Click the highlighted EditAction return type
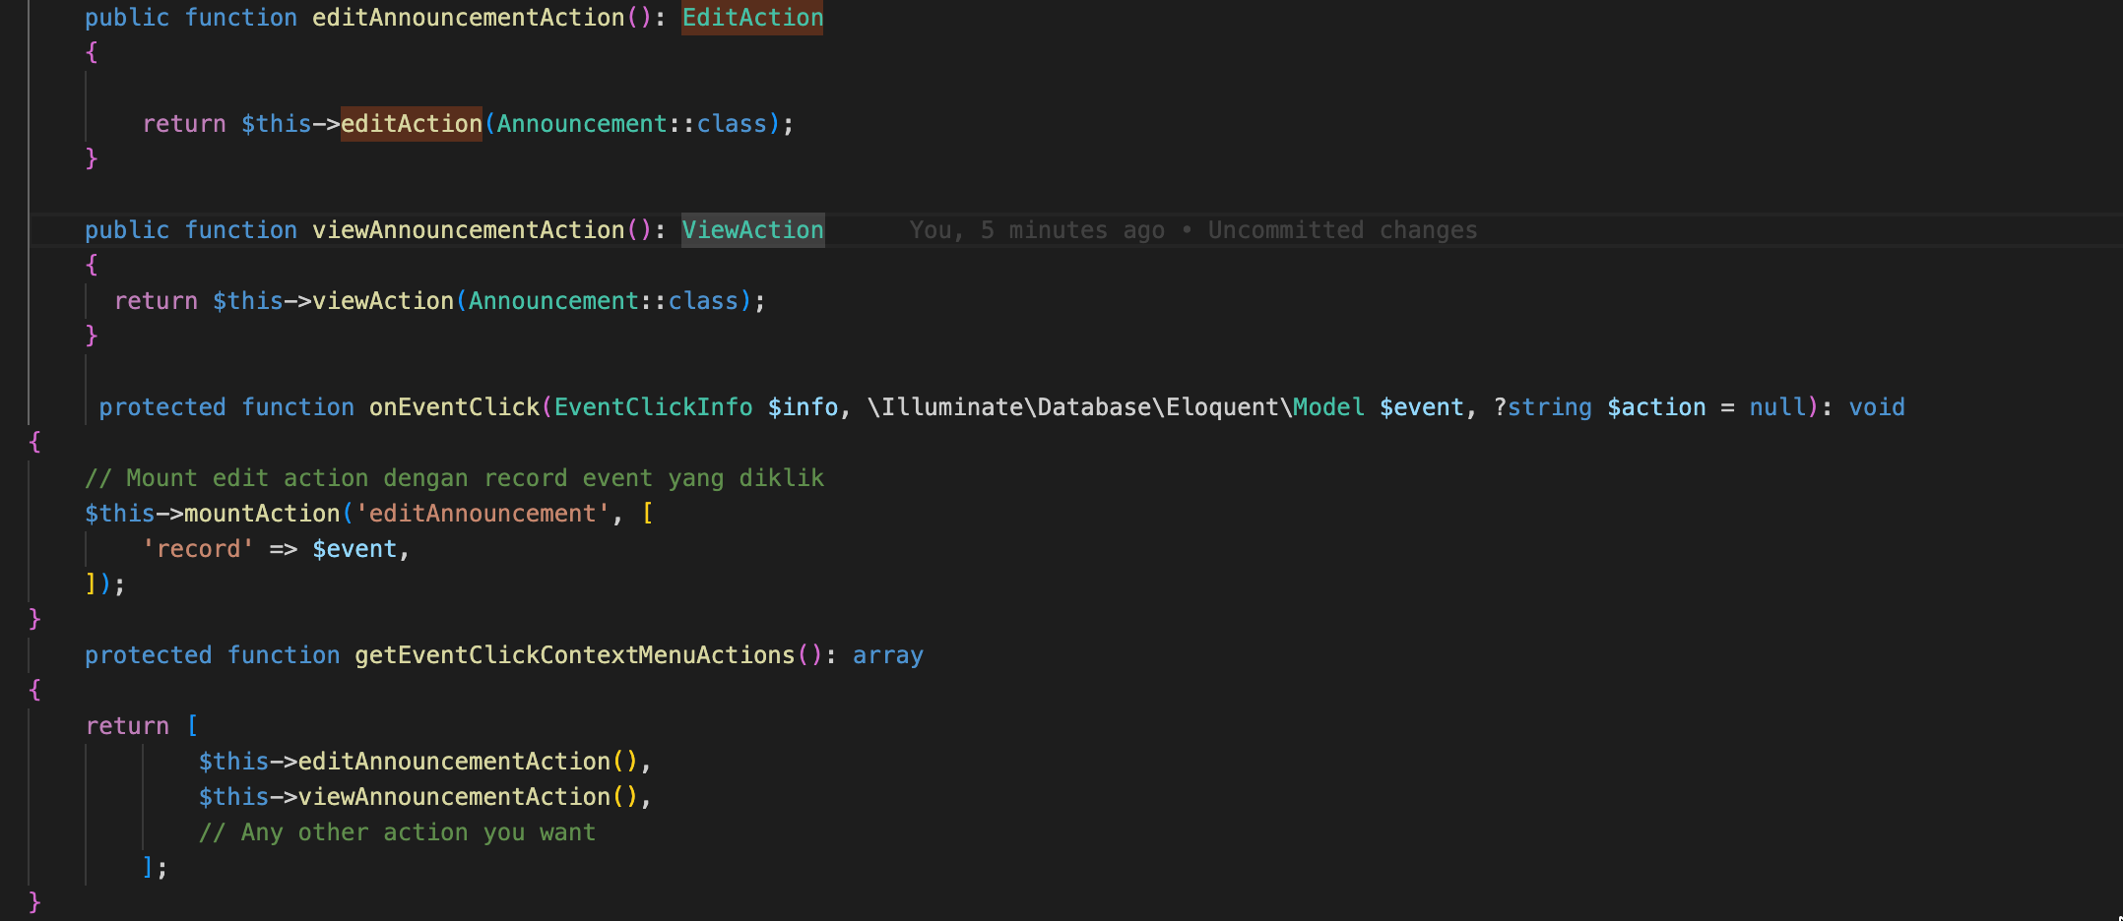Image resolution: width=2123 pixels, height=921 pixels. (x=752, y=18)
